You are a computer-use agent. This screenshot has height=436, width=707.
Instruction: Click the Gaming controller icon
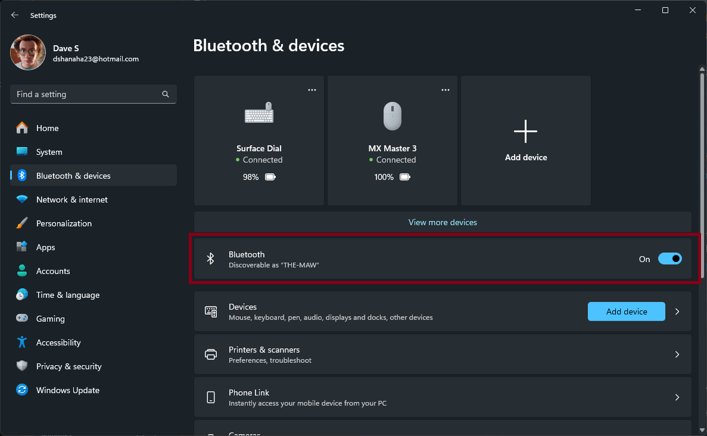point(21,318)
